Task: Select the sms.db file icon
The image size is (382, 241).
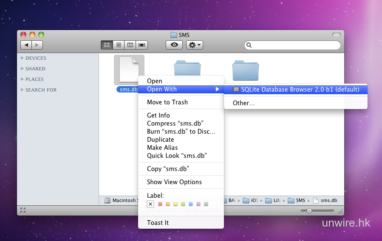Action: pos(129,70)
